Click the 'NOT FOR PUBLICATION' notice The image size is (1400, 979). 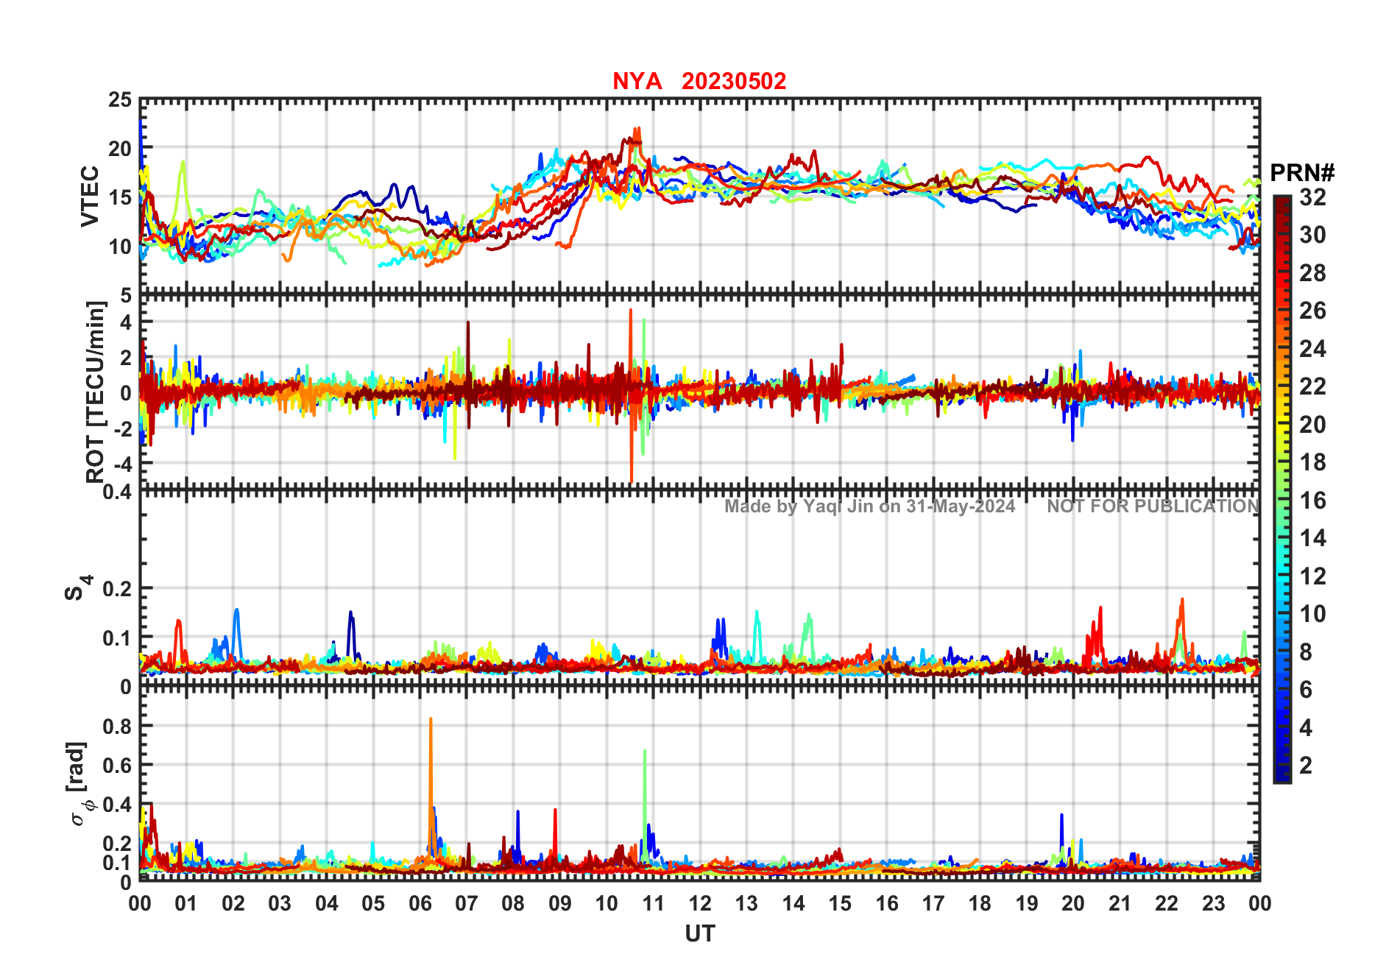tap(1153, 506)
